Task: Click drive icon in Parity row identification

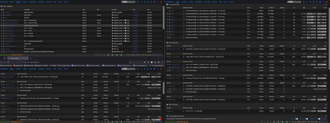Action: (x=184, y=11)
